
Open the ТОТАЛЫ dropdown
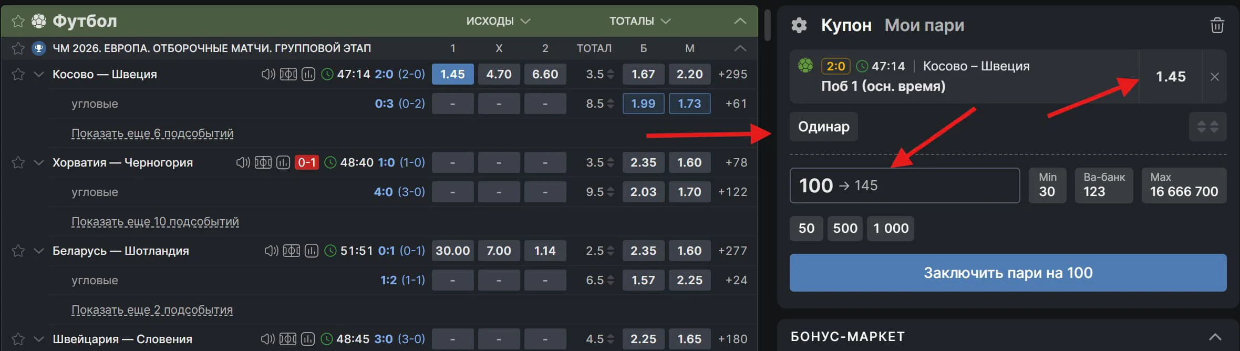point(639,21)
